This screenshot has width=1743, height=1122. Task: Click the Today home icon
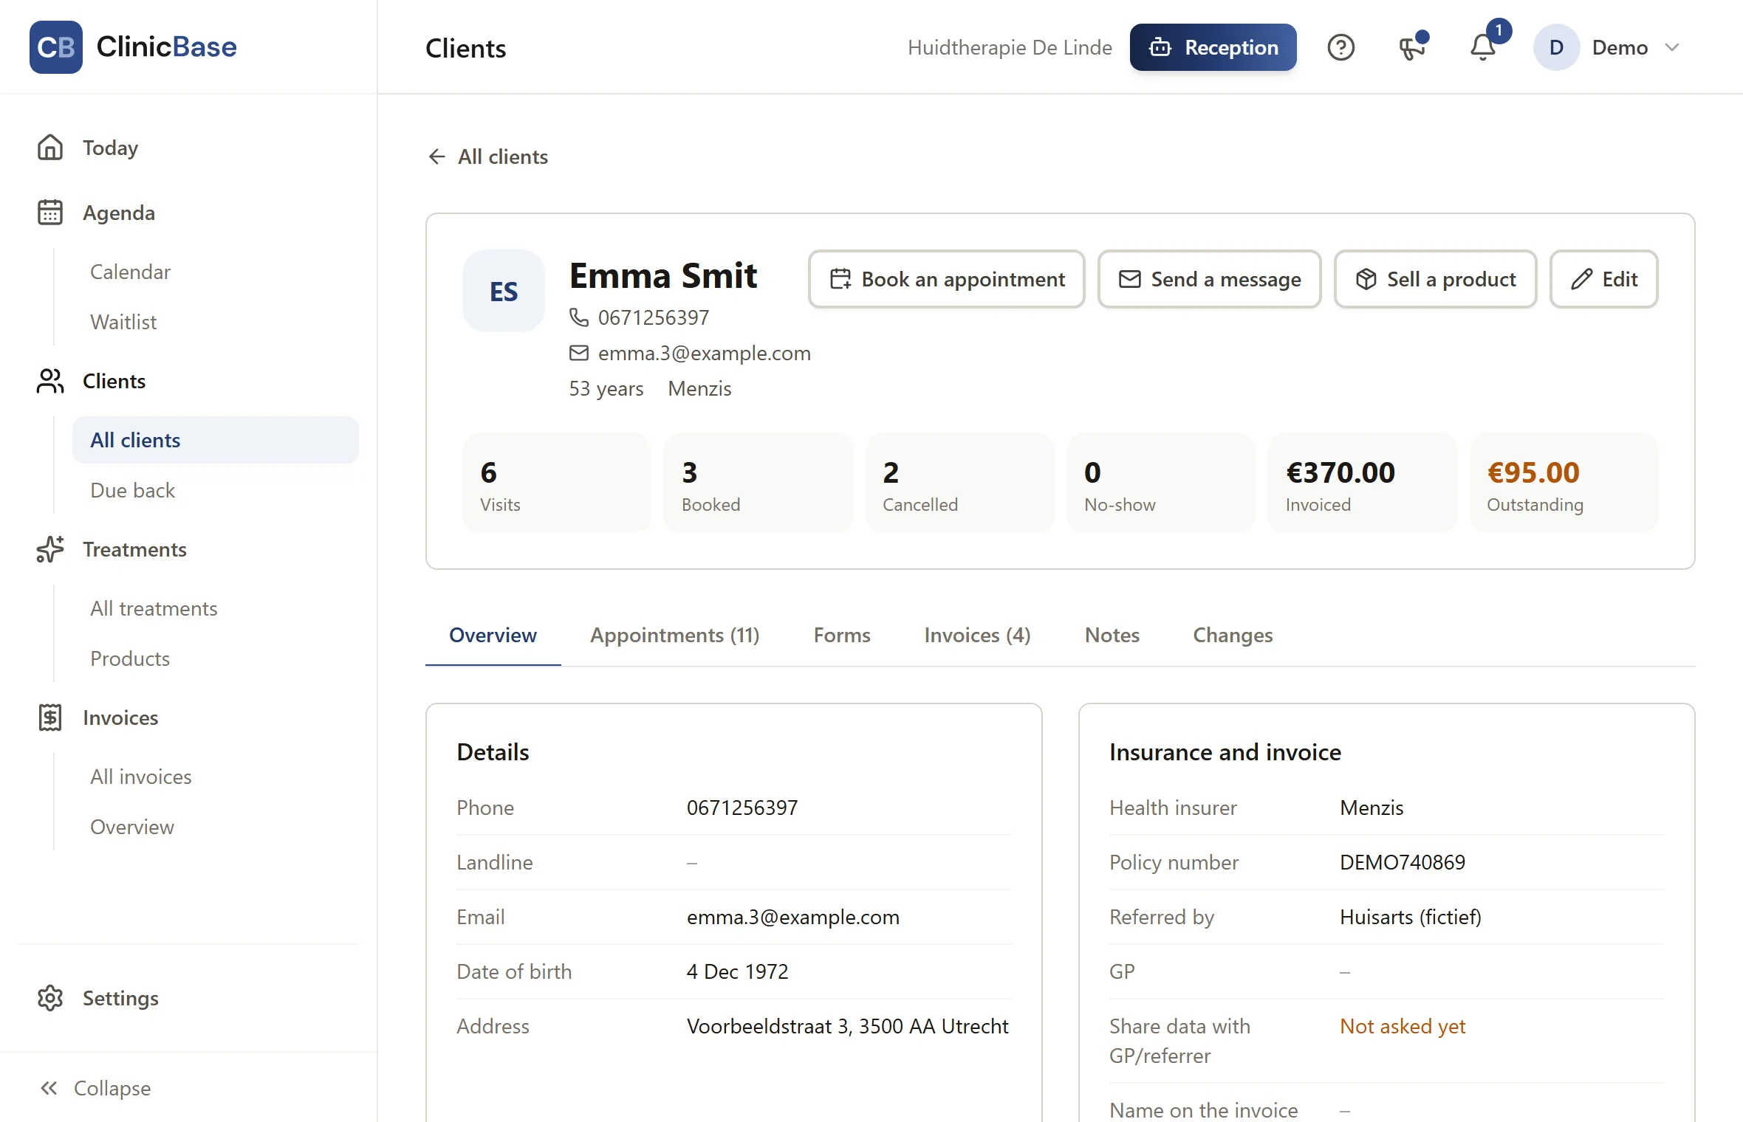pos(50,148)
